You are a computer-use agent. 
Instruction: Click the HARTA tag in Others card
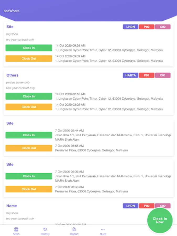[x=130, y=75]
